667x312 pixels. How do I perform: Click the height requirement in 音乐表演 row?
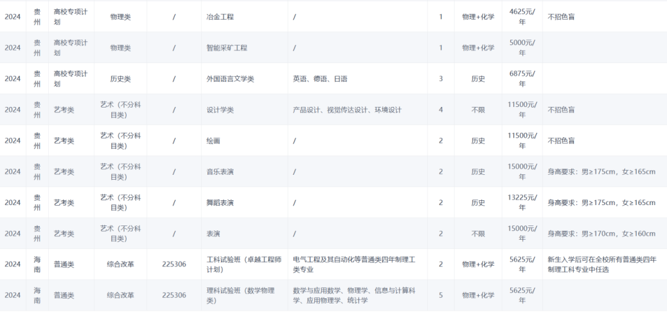click(602, 172)
